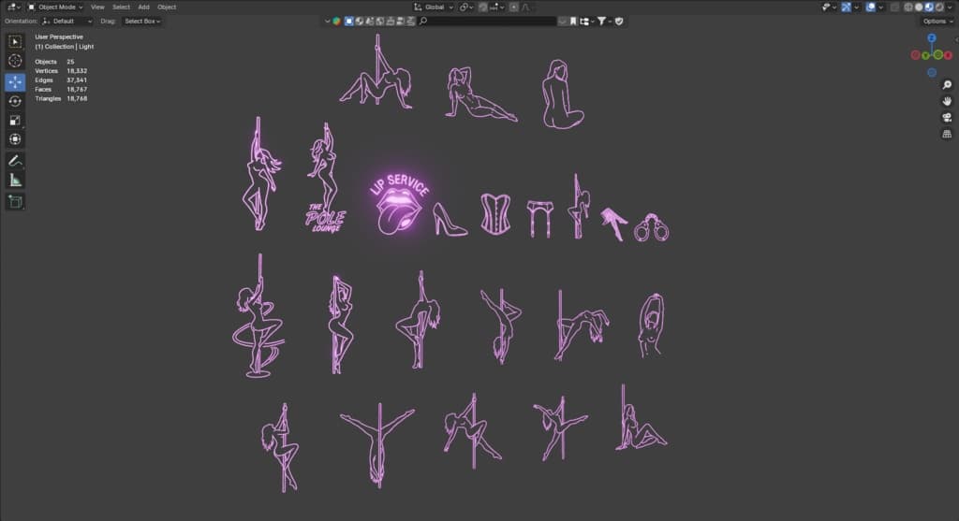Click the Add Cube tool
Viewport: 959px width, 521px height.
click(x=15, y=201)
